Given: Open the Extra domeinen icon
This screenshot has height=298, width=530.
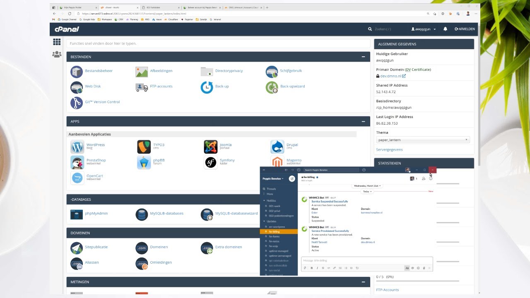Looking at the screenshot, I should pyautogui.click(x=207, y=248).
